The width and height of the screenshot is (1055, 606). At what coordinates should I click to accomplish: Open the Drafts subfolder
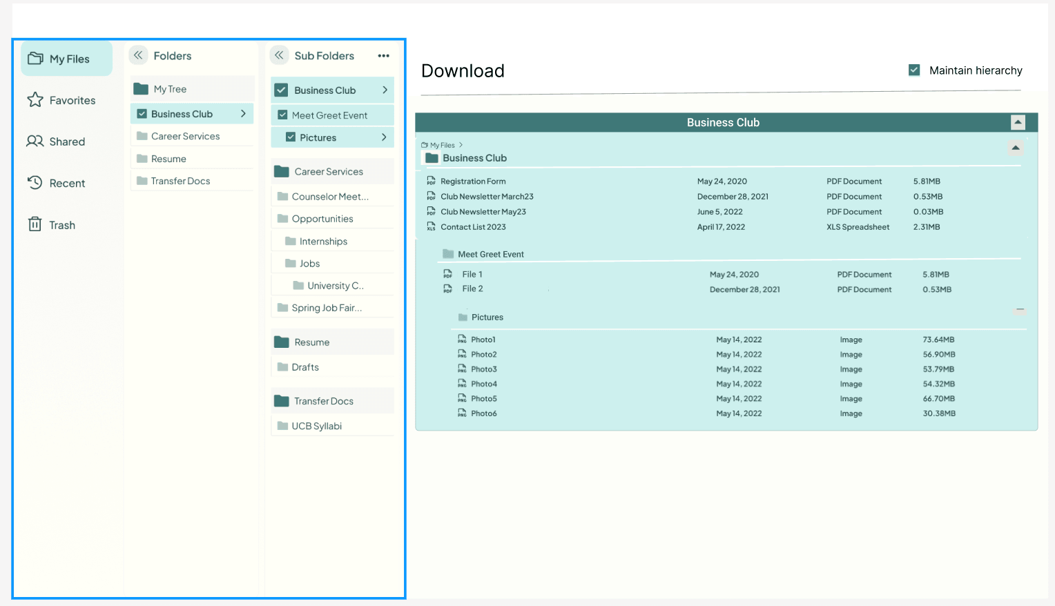(x=332, y=367)
